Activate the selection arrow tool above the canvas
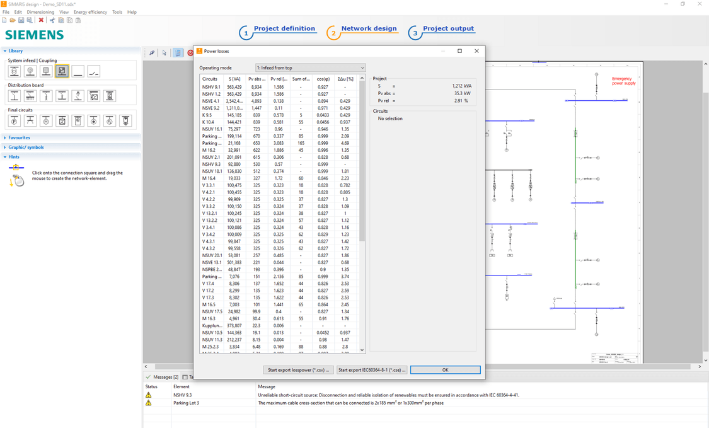 coord(164,52)
